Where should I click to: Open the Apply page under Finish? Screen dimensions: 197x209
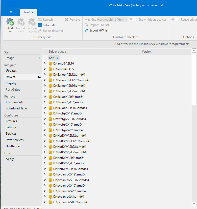tap(23, 159)
